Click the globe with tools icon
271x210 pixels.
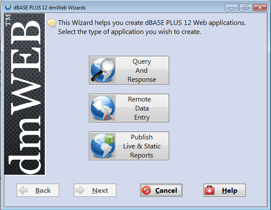(103, 108)
